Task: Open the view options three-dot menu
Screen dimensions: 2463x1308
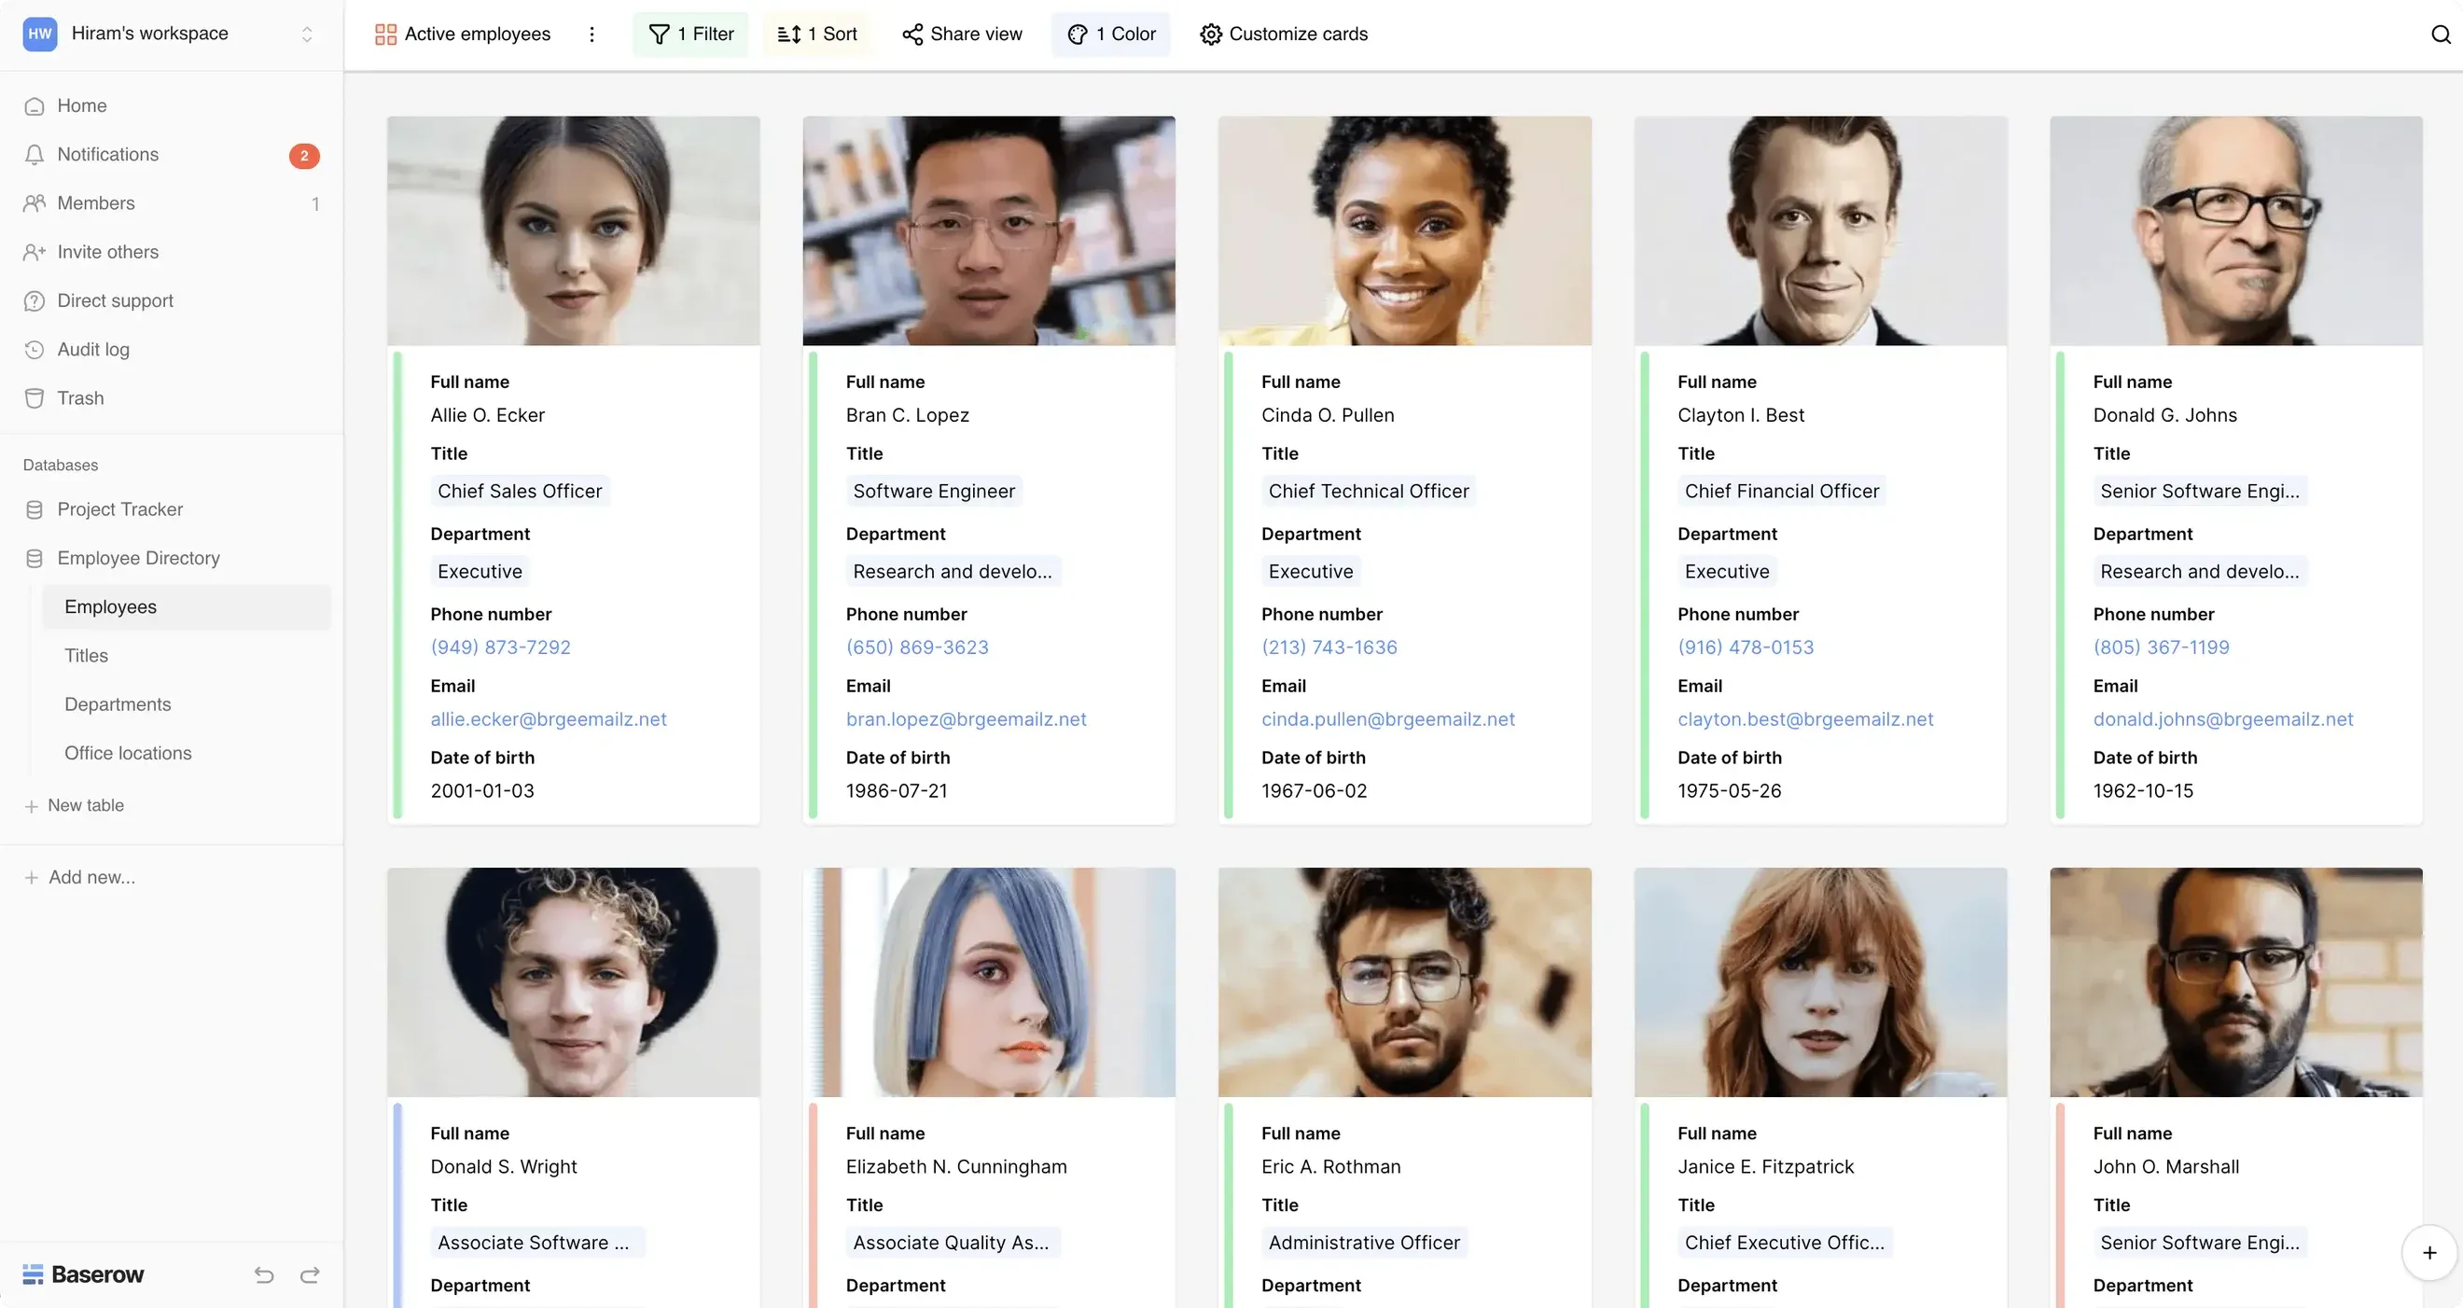Action: tap(591, 35)
